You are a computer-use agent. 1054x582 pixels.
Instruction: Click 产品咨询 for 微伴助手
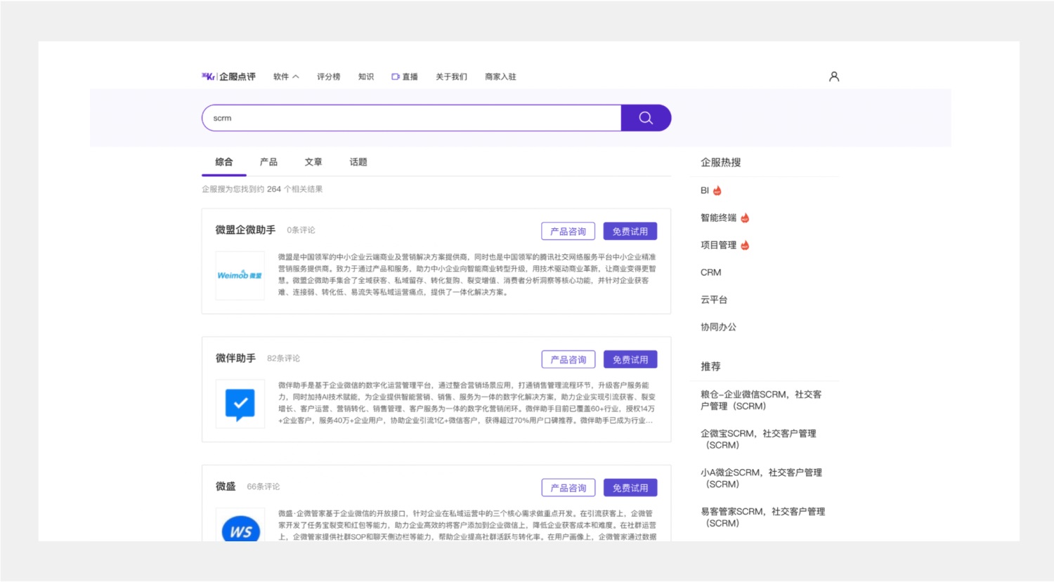click(568, 359)
